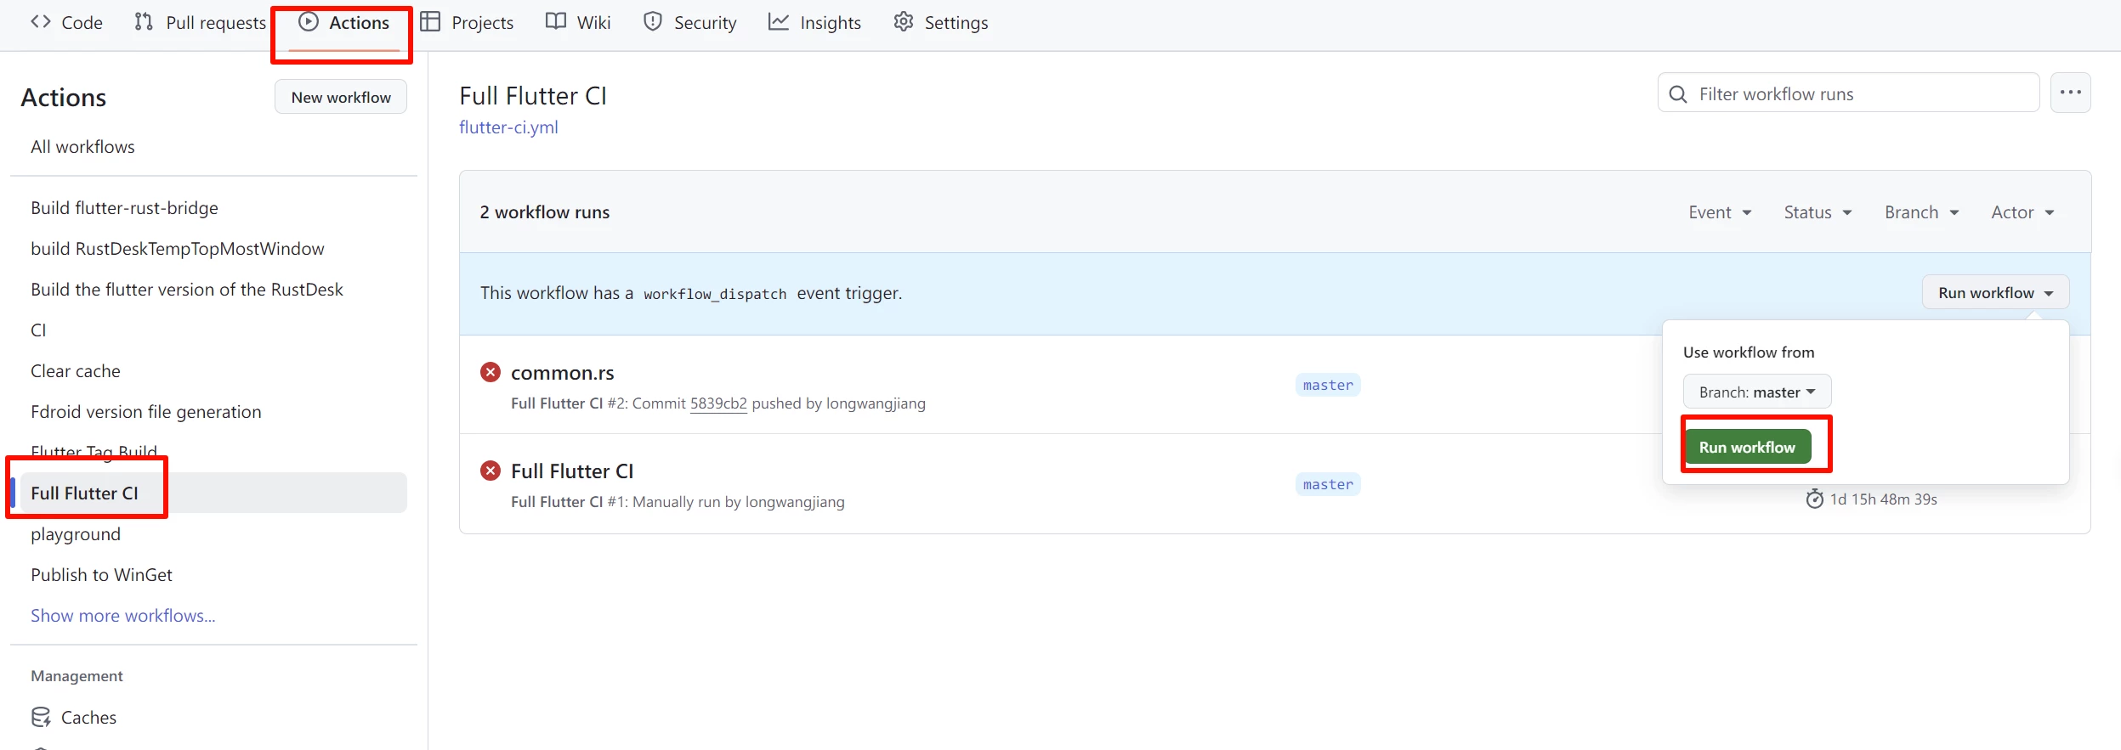Viewport: 2121px width, 750px height.
Task: Click the search magnifier icon in filter box
Action: pos(1677,94)
